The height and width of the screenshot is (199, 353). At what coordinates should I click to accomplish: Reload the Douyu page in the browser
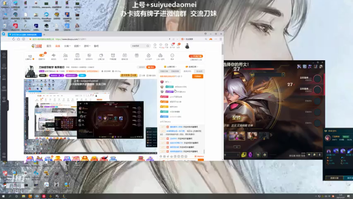coord(14,39)
